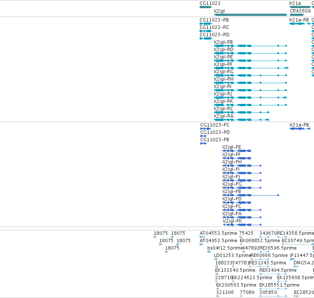
Task: Click the l(2)gl-RJ transcript label
Action: click(x=223, y=94)
